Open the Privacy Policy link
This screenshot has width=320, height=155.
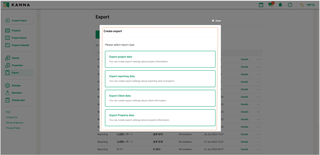(13, 128)
